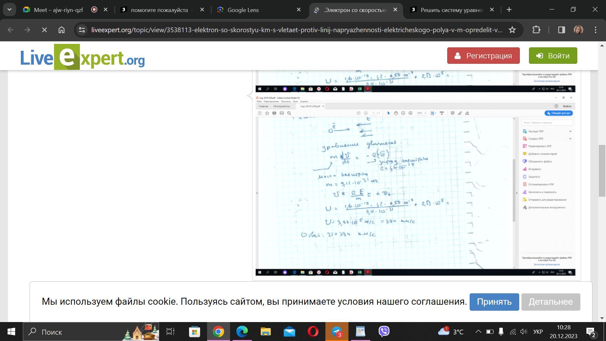Expand the tab search dropdown
This screenshot has width=606, height=341.
(x=9, y=9)
